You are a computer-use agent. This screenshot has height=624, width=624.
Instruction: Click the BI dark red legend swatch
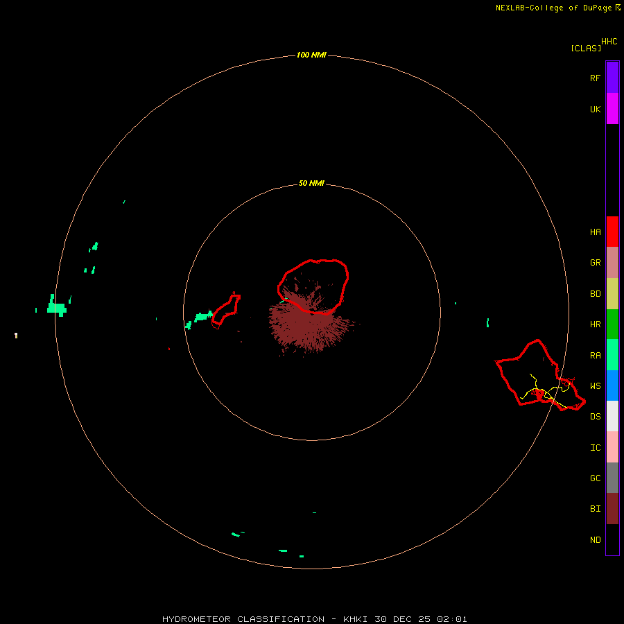pyautogui.click(x=612, y=509)
